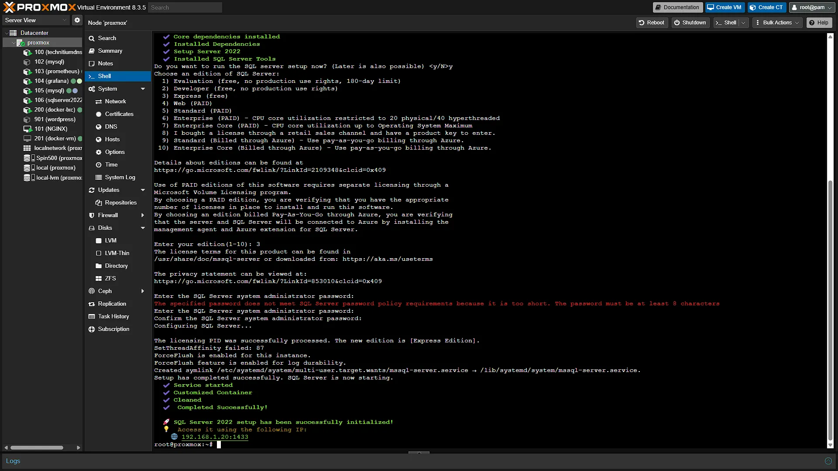
Task: Click the ZFS grid icon
Action: (99, 278)
